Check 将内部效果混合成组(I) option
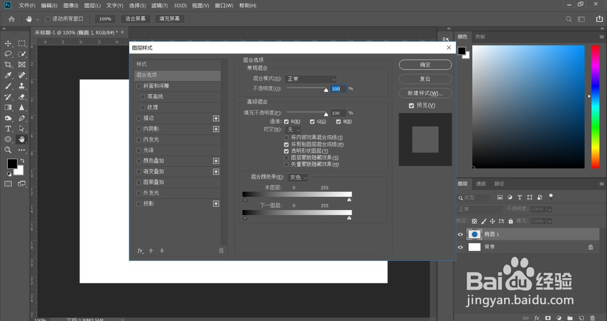Viewport: 607px width, 321px height. click(x=287, y=137)
